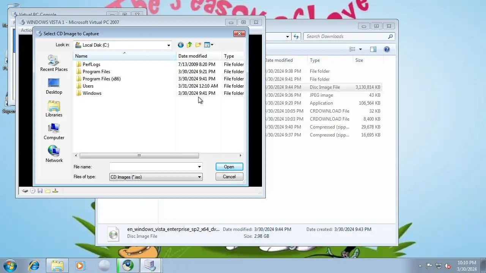Open address bar history dropdown in Explorer
Viewport: 486px width, 273px height.
pyautogui.click(x=287, y=36)
